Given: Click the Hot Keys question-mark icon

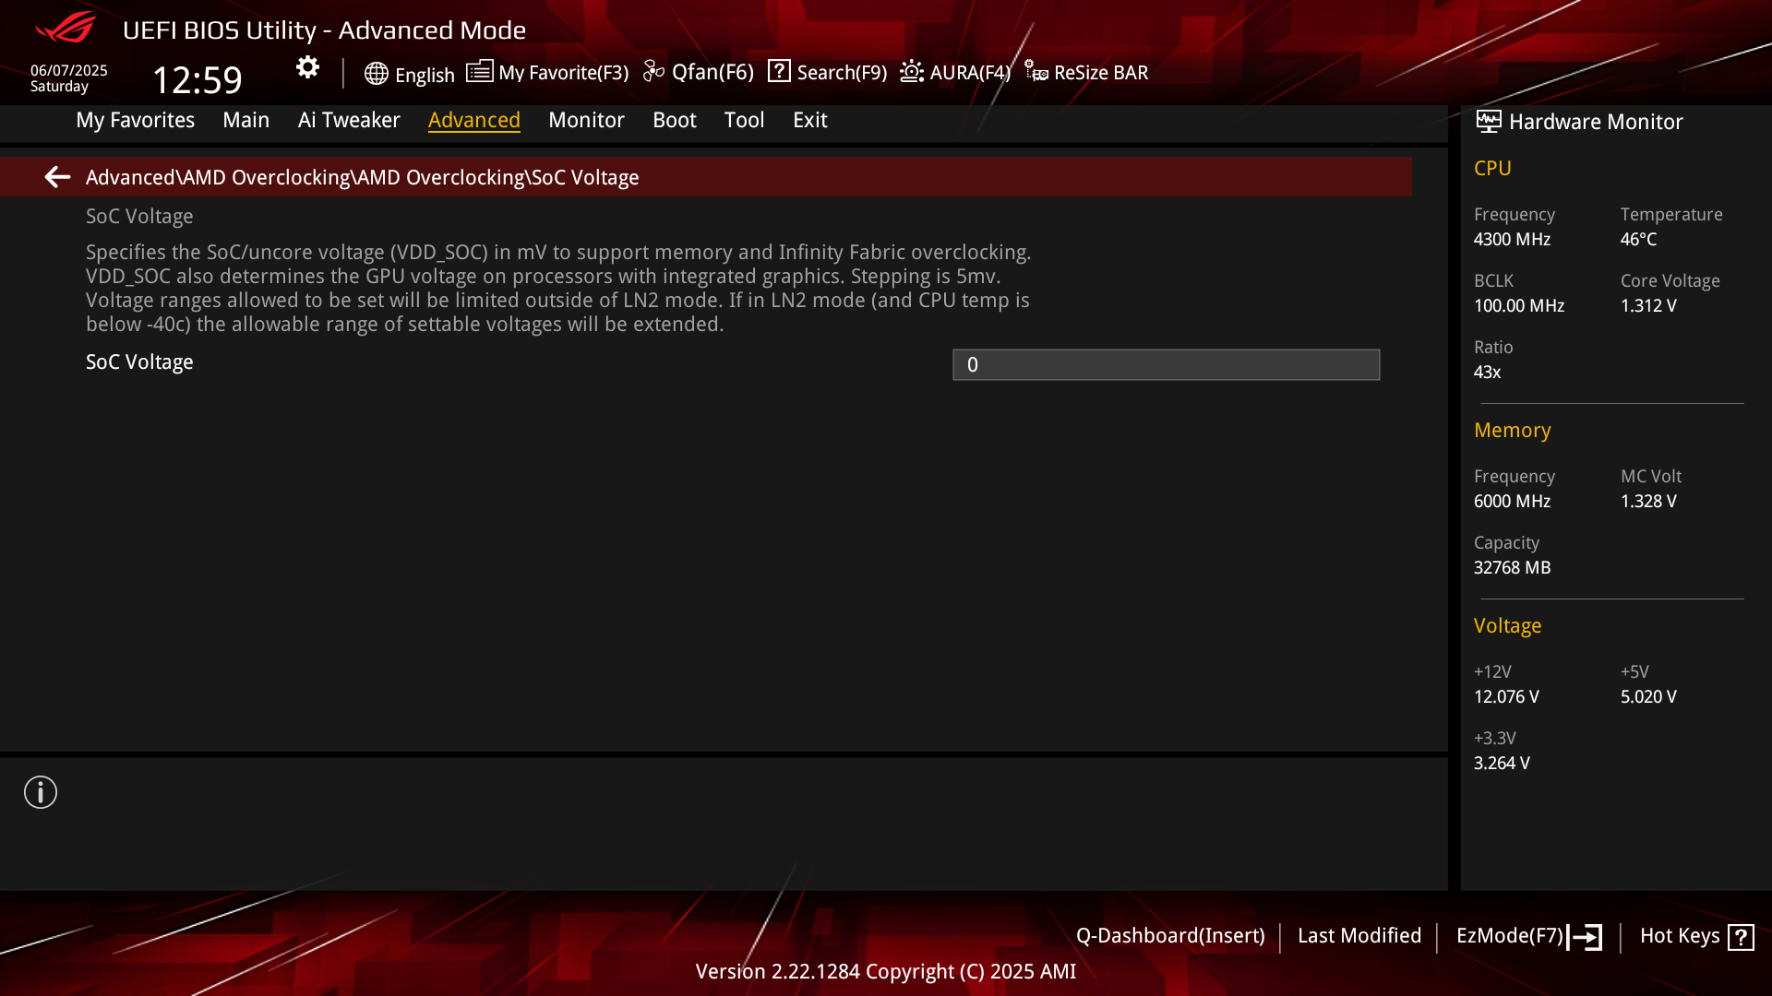Looking at the screenshot, I should [x=1741, y=937].
